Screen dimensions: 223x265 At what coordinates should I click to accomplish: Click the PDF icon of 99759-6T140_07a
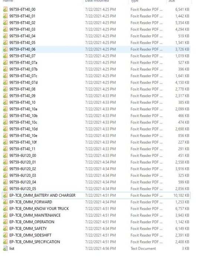[6, 63]
